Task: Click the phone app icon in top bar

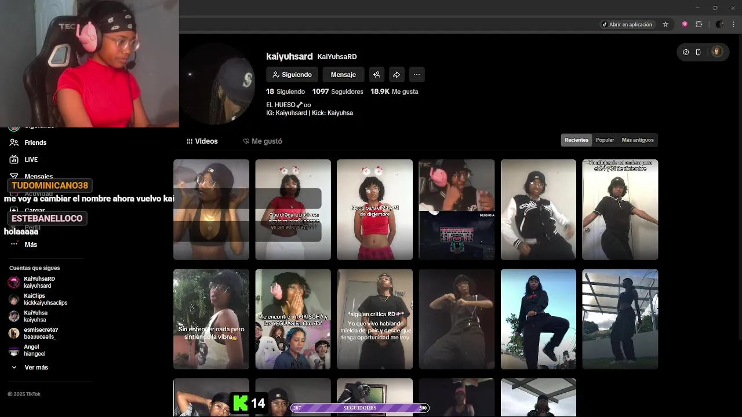Action: [699, 52]
